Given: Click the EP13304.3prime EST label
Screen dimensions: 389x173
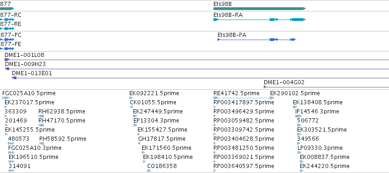Looking at the screenshot, I should click(156, 121).
